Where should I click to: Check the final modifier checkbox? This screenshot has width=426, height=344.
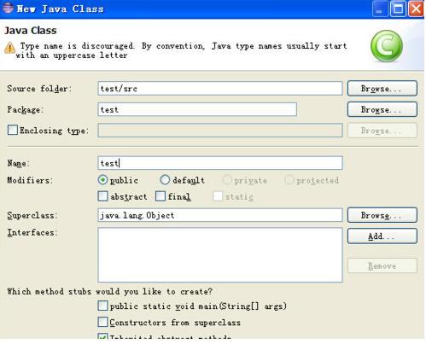[160, 196]
